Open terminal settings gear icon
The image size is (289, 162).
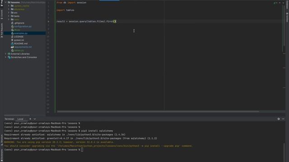coord(279,119)
